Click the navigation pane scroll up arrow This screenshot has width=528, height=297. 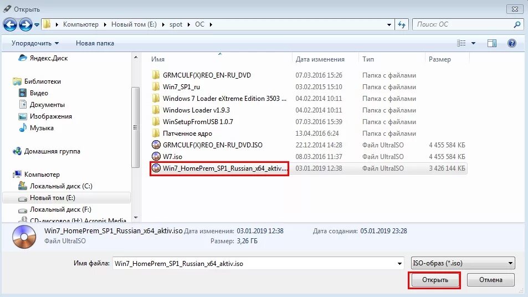coord(136,57)
